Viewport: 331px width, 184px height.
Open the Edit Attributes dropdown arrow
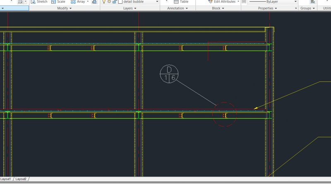[238, 2]
